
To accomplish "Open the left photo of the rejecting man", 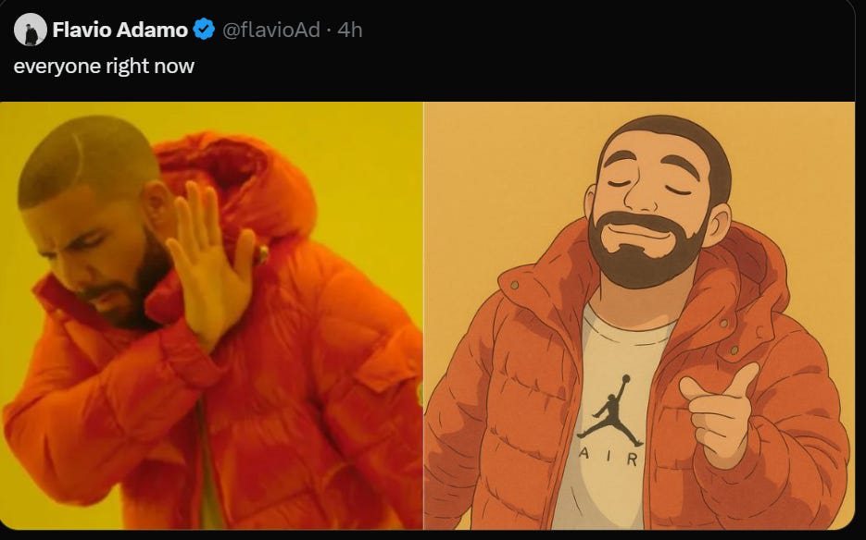I will tap(211, 315).
